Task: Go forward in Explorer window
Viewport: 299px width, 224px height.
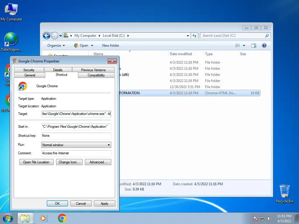Action: pyautogui.click(x=55, y=36)
